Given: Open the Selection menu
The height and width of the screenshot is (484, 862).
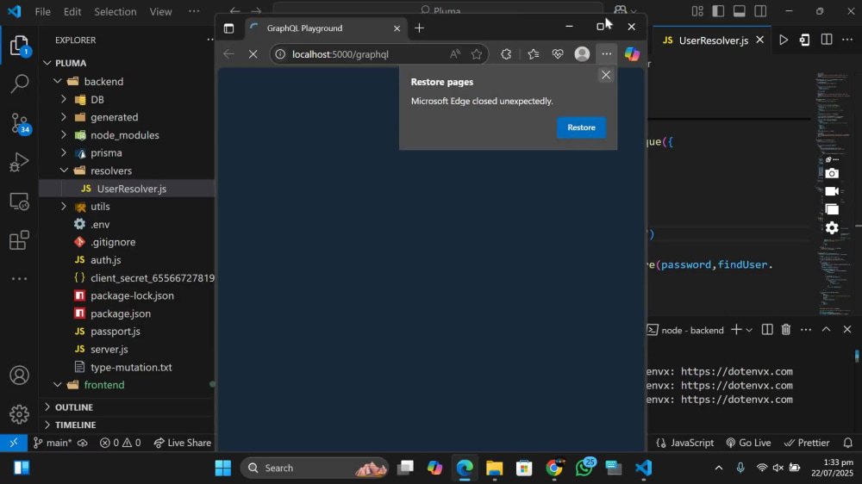Looking at the screenshot, I should 115,11.
